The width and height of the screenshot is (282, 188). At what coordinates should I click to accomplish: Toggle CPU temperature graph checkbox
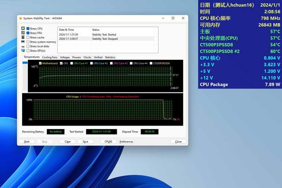61,63
